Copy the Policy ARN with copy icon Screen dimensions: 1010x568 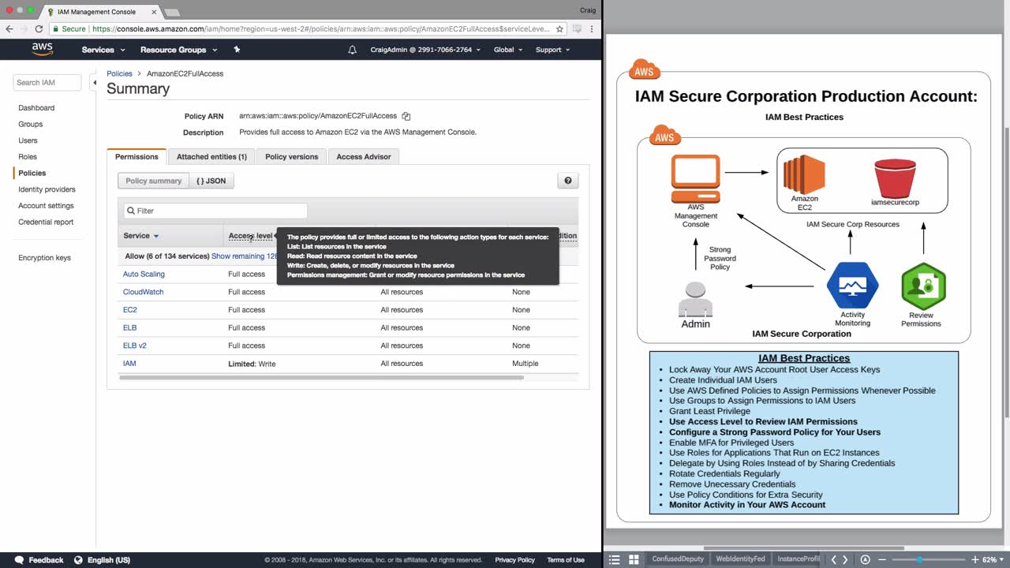point(406,116)
